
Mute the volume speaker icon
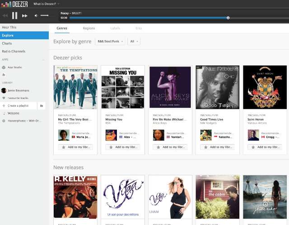click(x=36, y=16)
